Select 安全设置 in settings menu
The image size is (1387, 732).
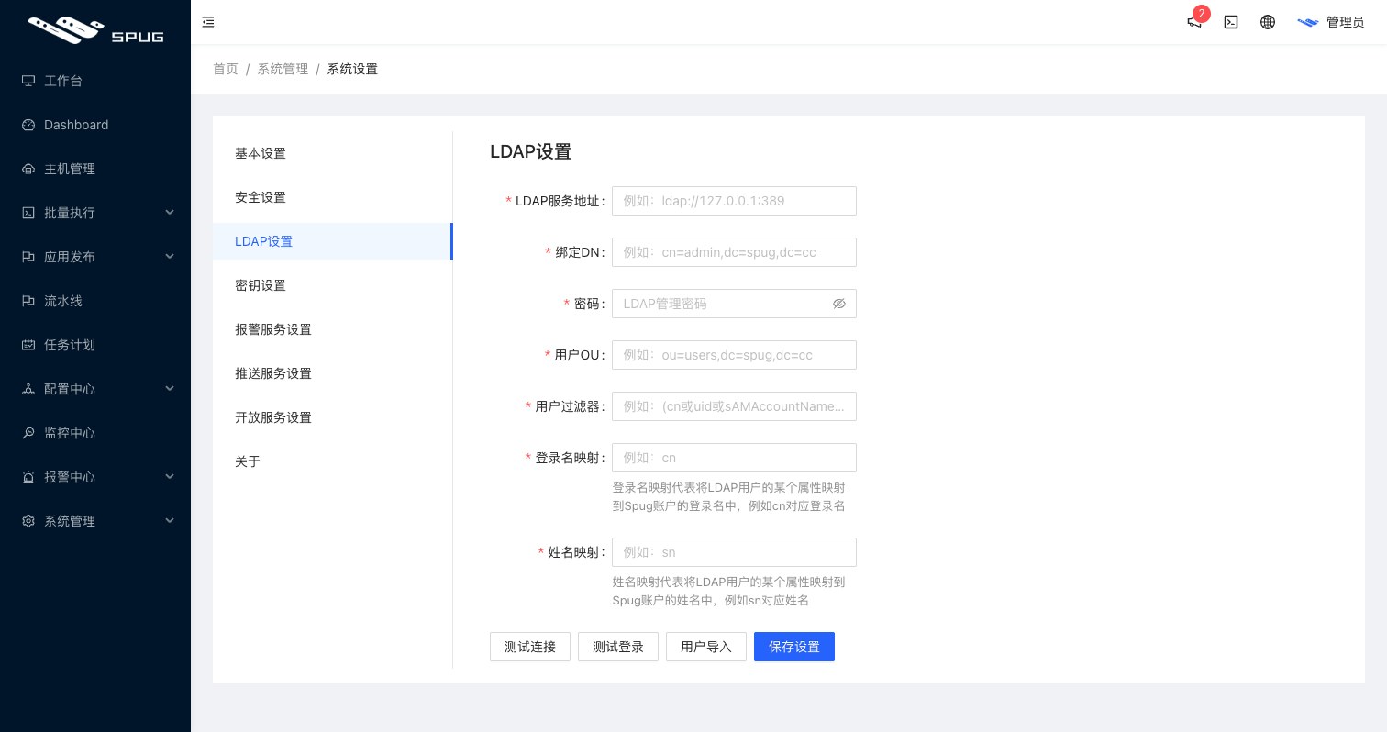[x=332, y=197]
